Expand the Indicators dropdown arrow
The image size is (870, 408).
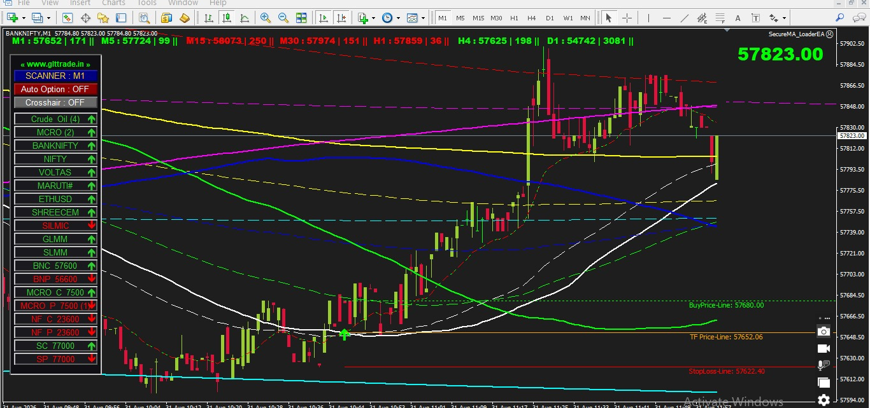point(373,18)
